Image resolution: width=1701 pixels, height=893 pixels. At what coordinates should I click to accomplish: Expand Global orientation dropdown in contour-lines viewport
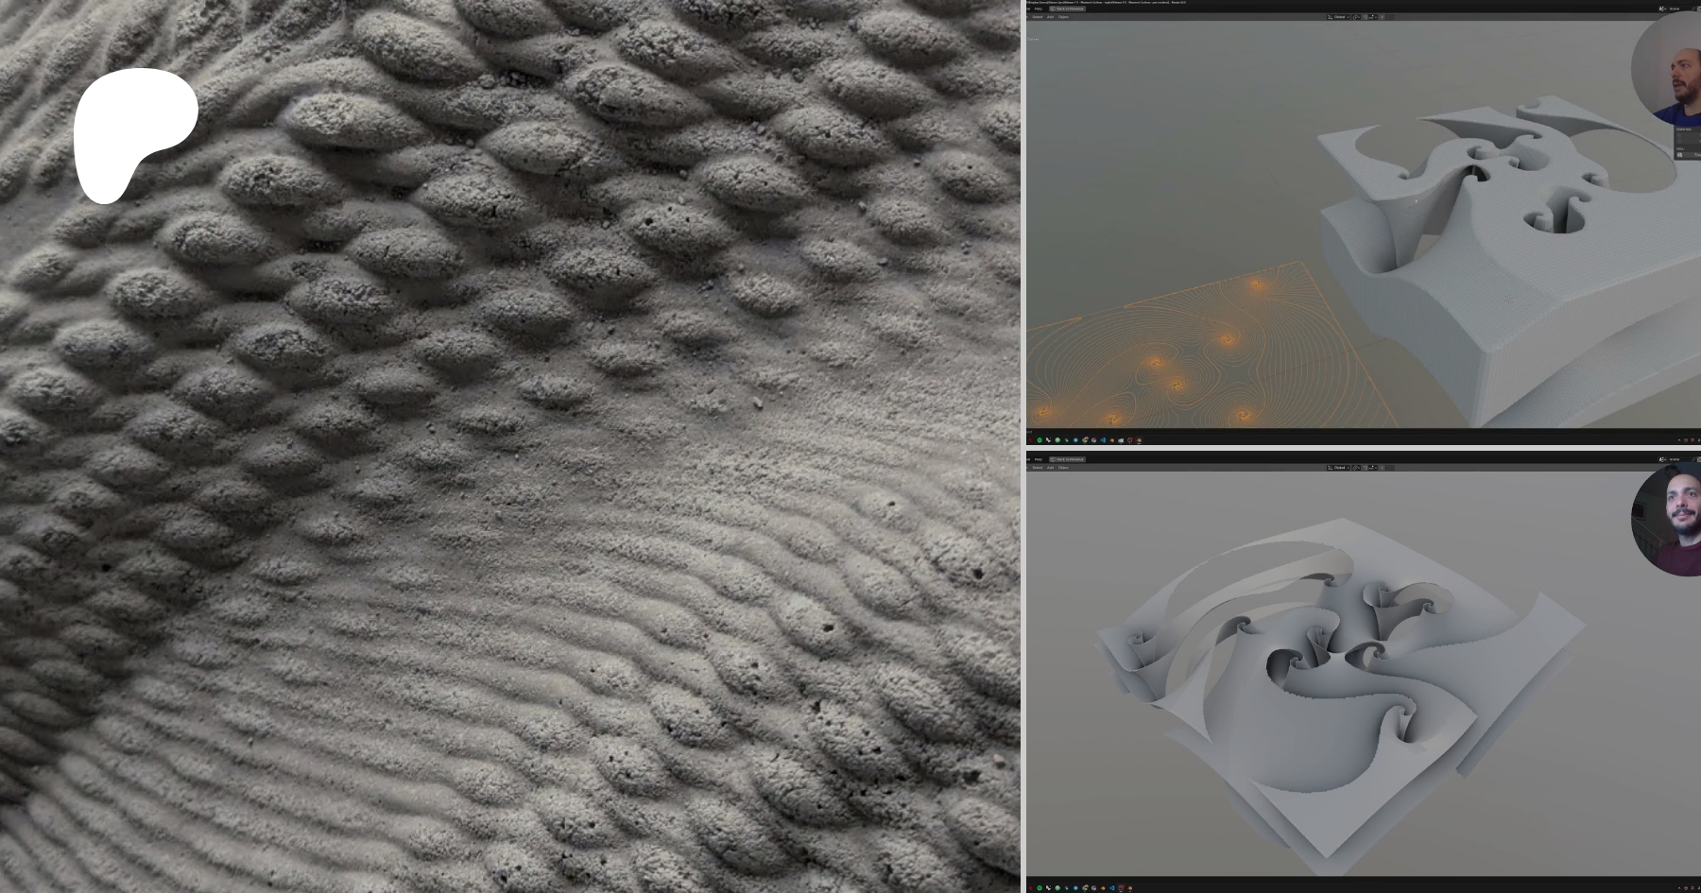[x=1337, y=17]
